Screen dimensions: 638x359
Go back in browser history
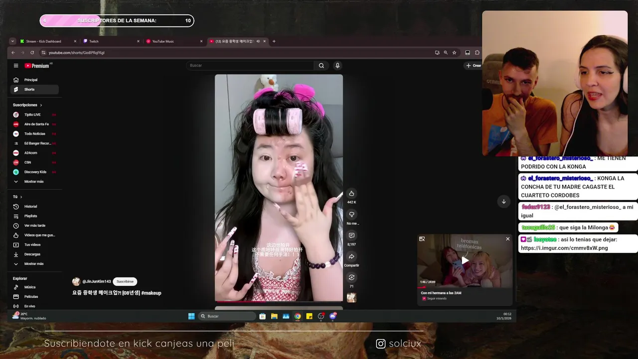point(13,52)
